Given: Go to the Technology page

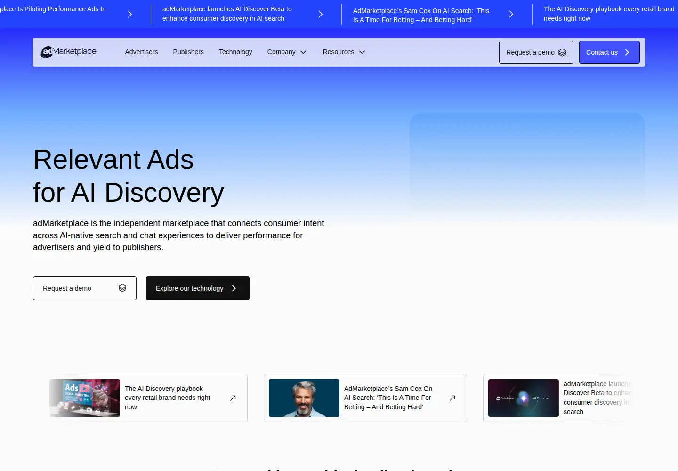Looking at the screenshot, I should point(235,52).
